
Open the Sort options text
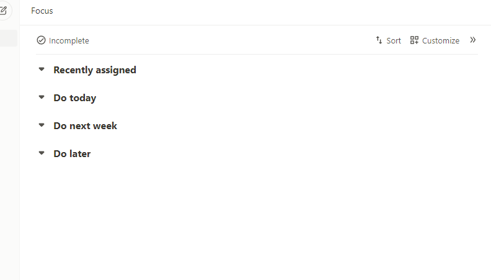[x=394, y=41]
